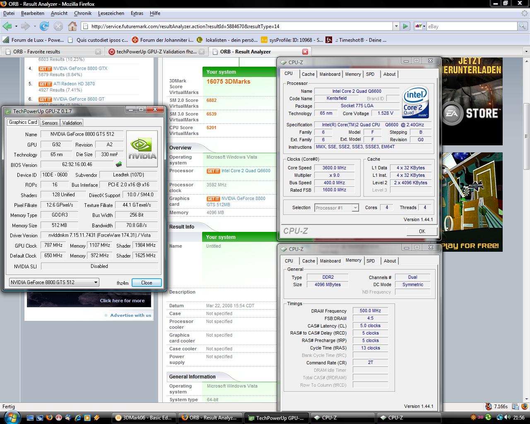Click the 16075 3DMarks score
The height and width of the screenshot is (424, 530).
tap(229, 82)
